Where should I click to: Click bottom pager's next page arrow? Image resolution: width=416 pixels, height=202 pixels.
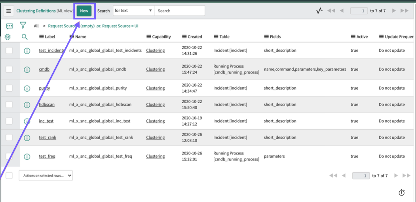click(396, 176)
